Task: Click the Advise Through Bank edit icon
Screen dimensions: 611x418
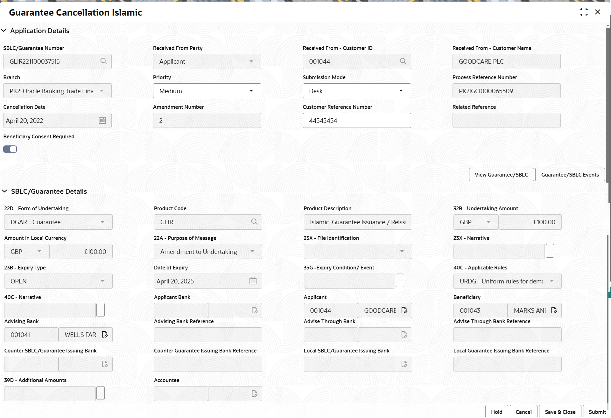Action: tap(404, 334)
